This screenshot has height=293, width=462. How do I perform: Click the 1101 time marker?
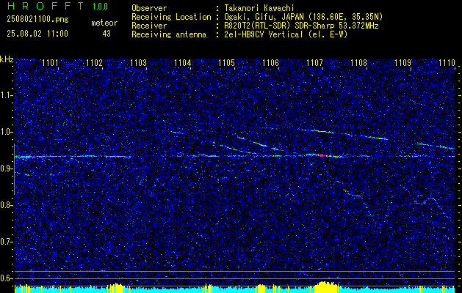pos(51,63)
